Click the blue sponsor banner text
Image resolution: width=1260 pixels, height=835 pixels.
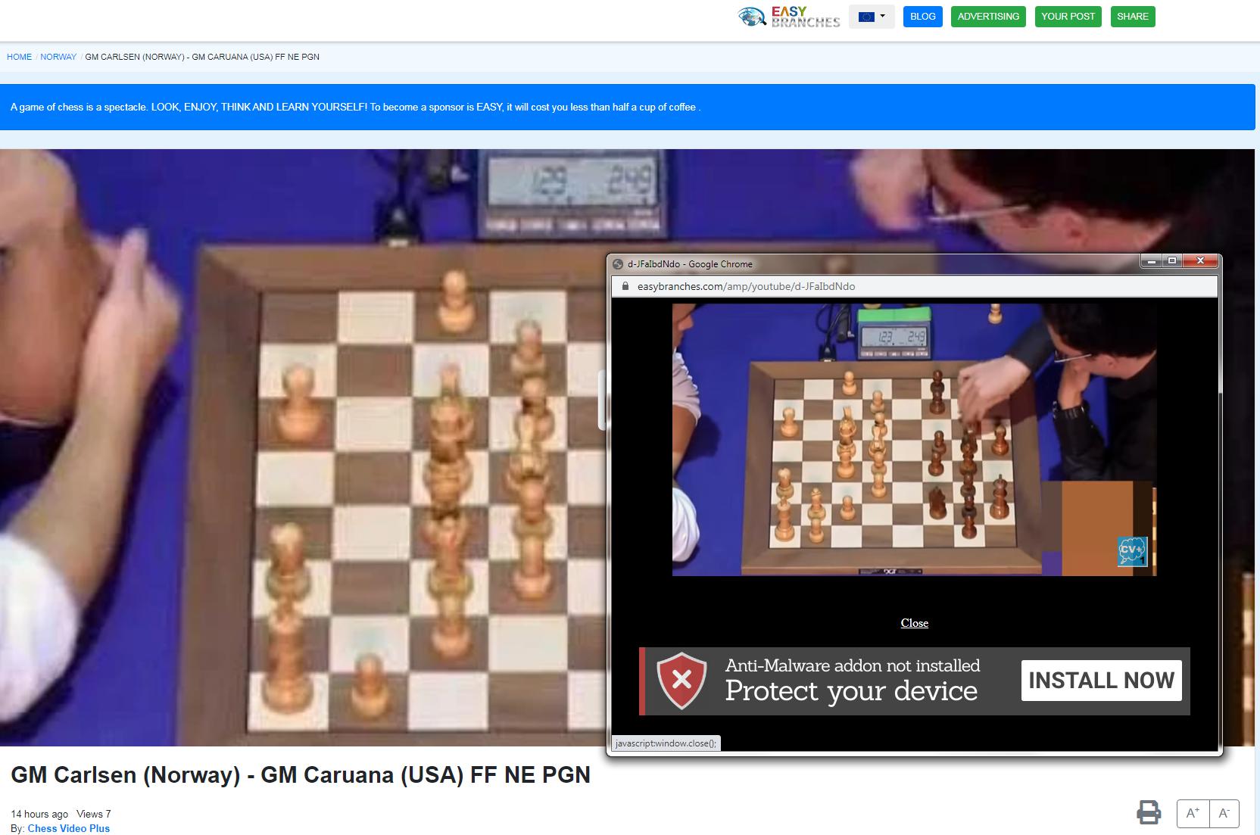355,107
